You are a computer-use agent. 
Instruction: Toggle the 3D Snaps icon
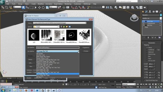coord(72,7)
